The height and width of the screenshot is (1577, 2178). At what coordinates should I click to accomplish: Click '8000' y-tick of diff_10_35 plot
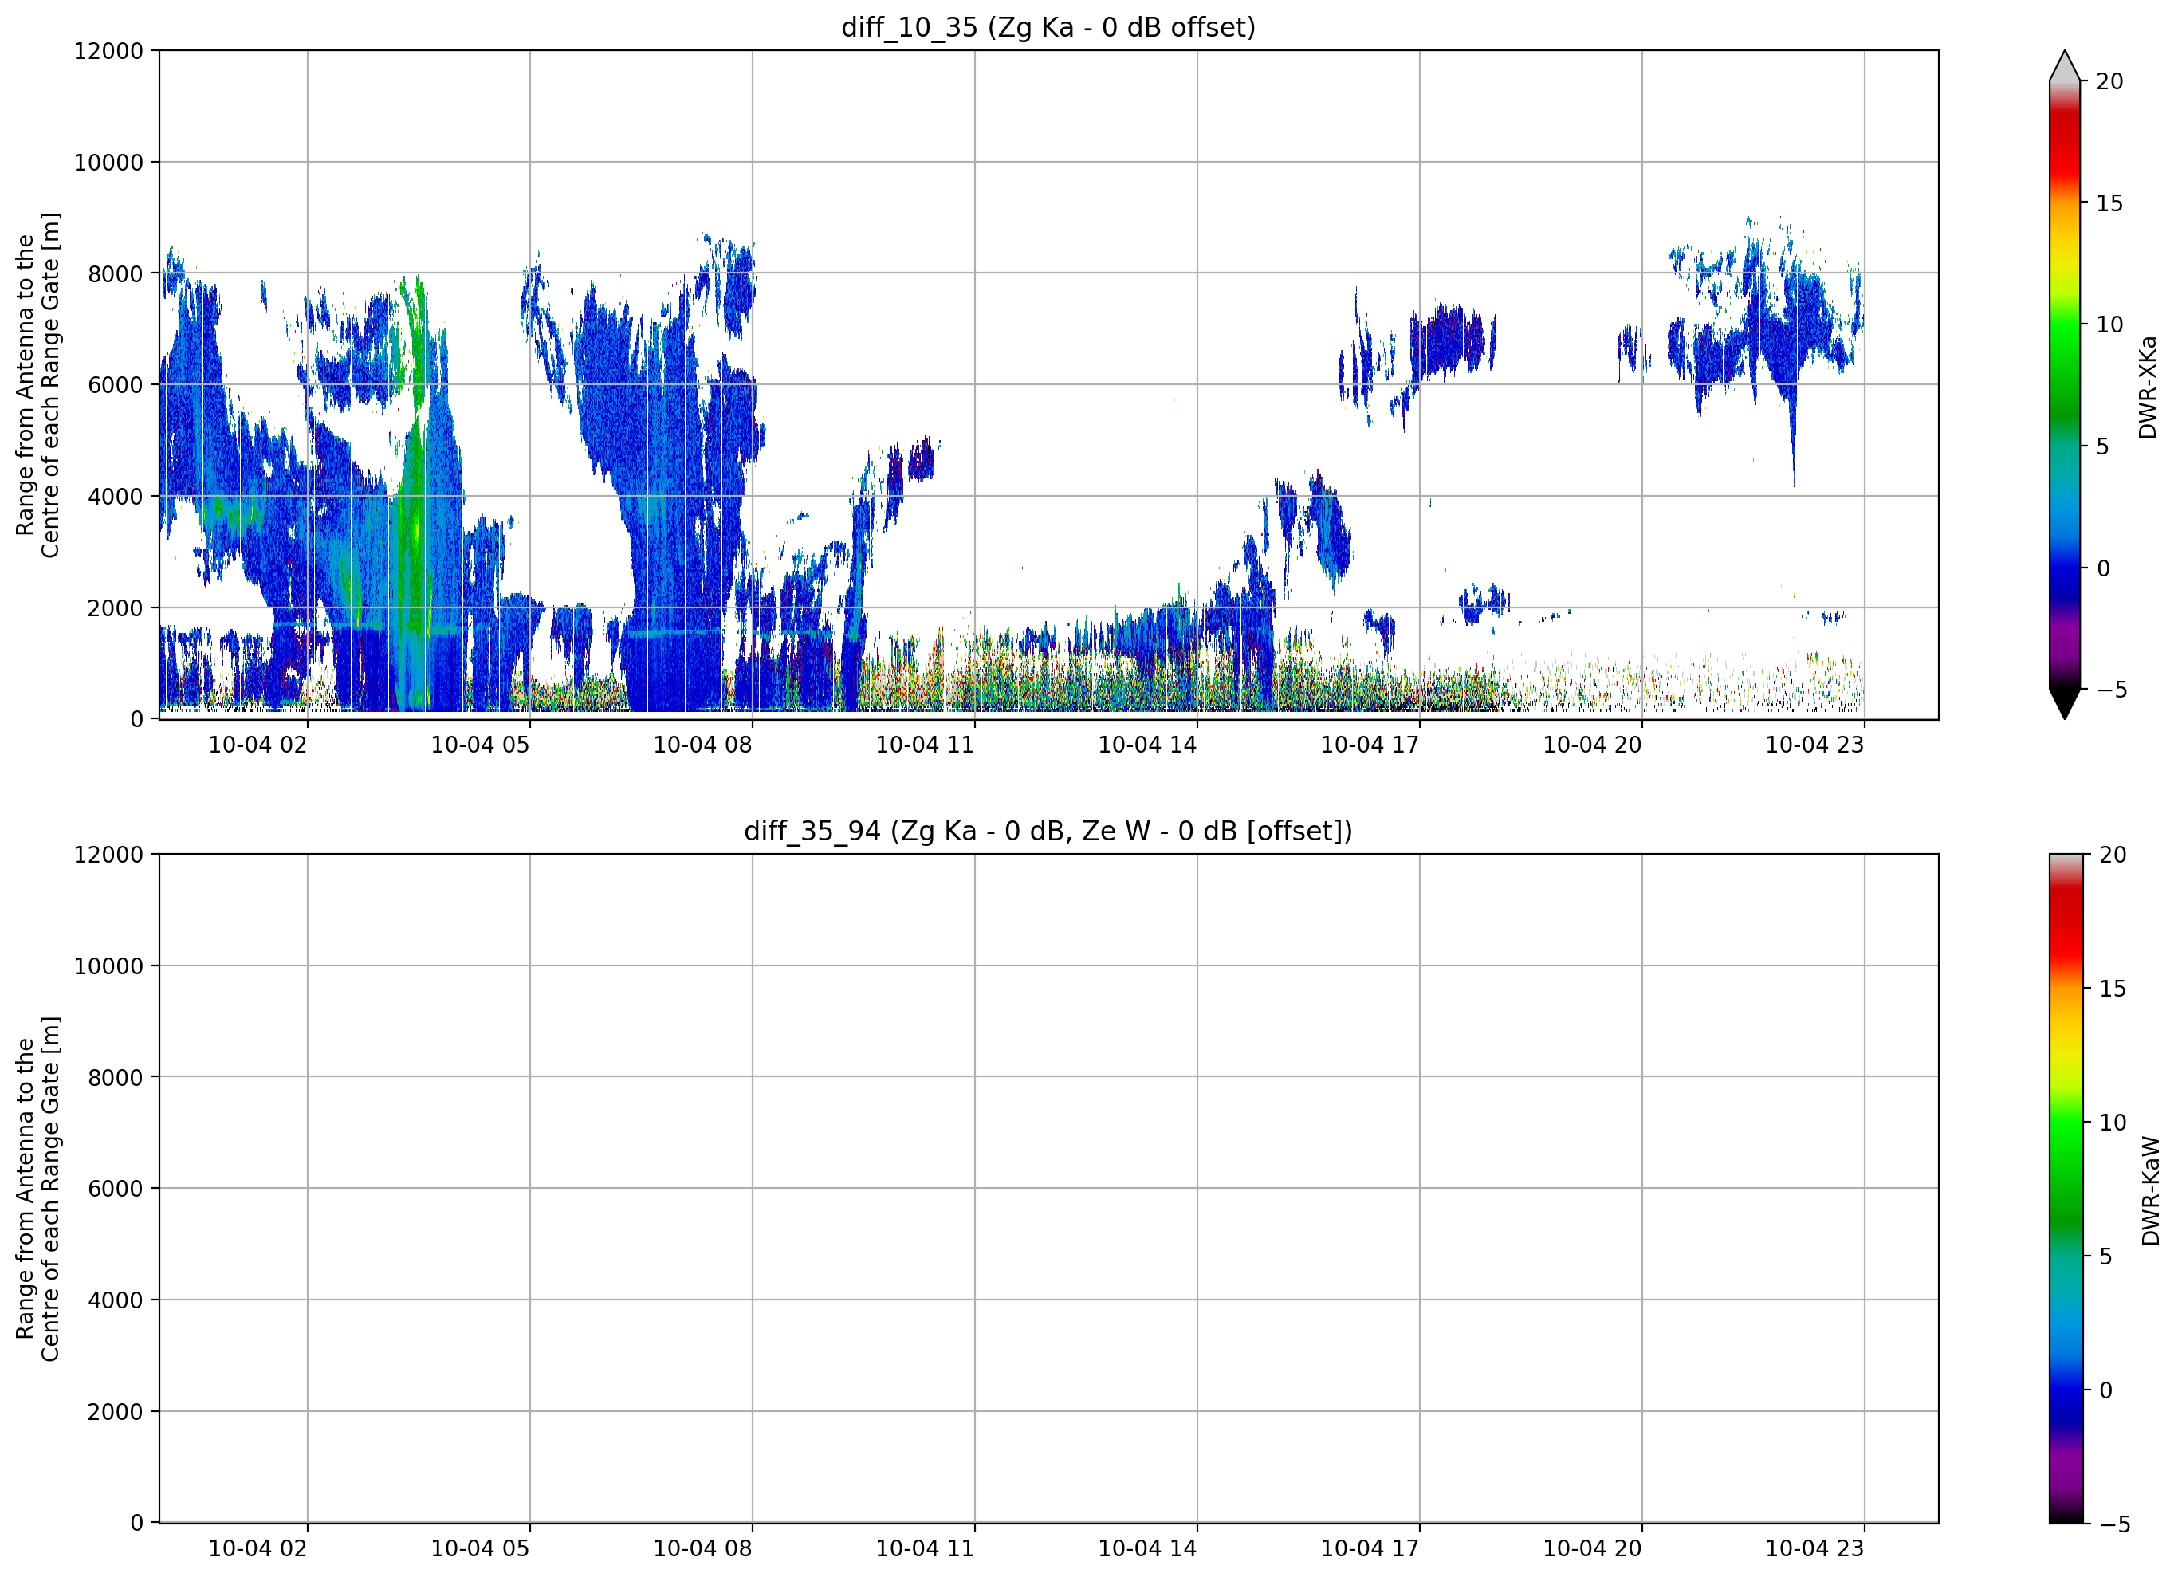[116, 273]
